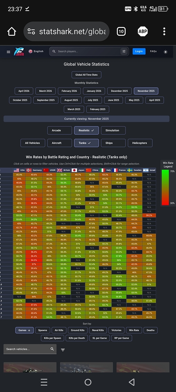This screenshot has height=392, width=176.
Task: Tap the browser home icon
Action: (12, 31)
